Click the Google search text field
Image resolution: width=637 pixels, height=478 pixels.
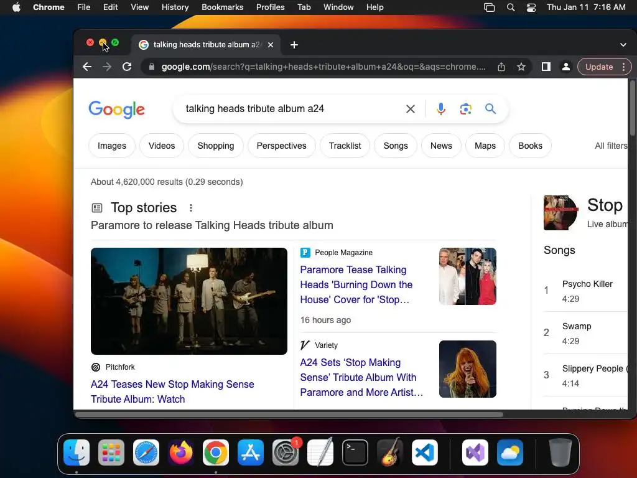291,108
